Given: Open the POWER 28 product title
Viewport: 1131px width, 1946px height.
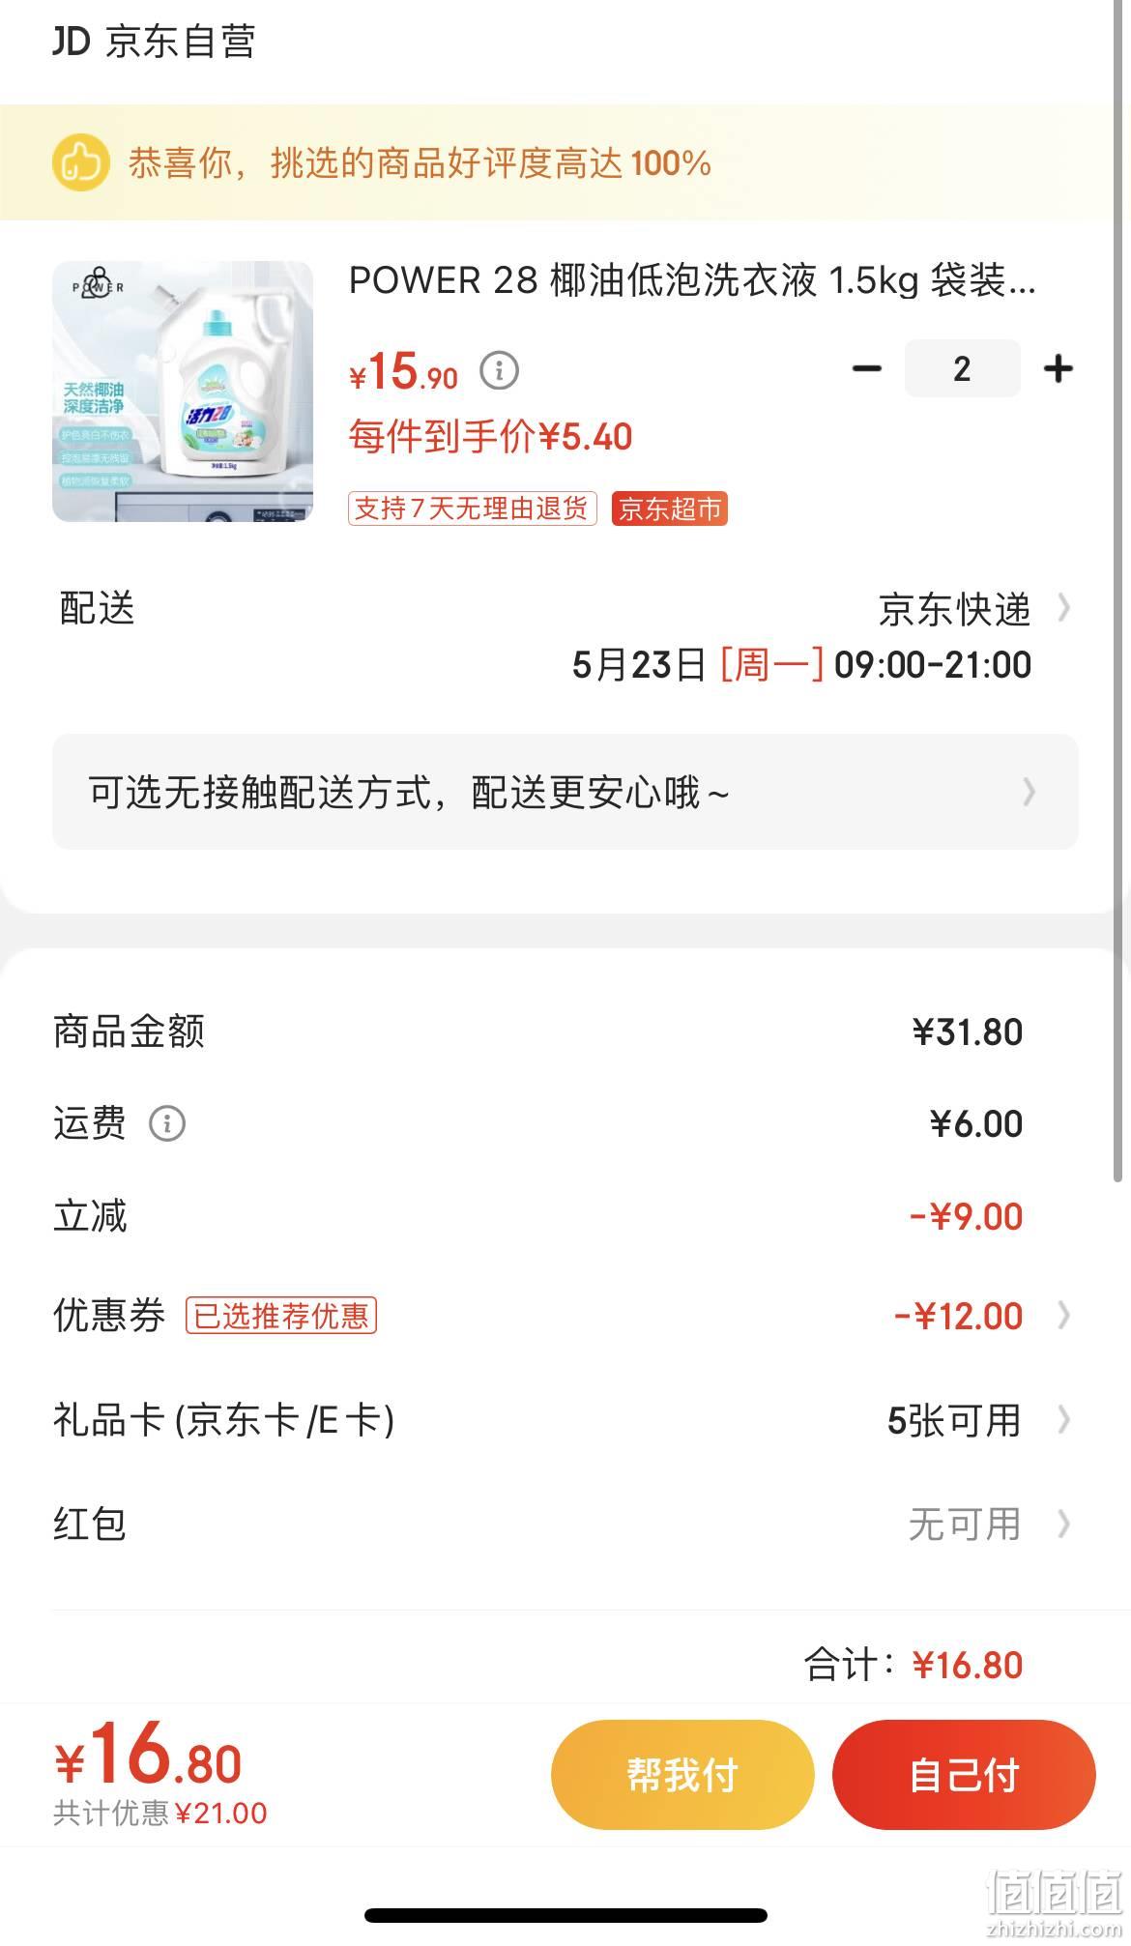Looking at the screenshot, I should [x=691, y=280].
